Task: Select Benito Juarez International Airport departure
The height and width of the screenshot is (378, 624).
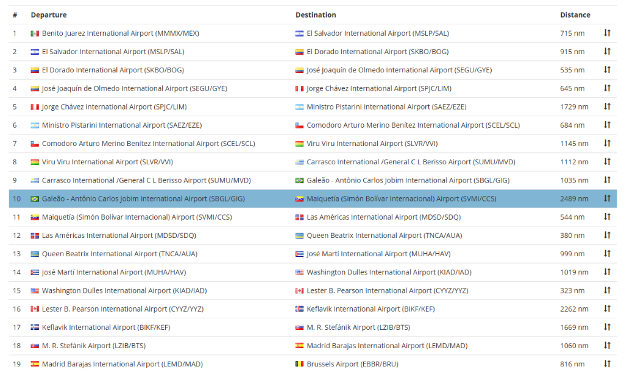Action: (x=121, y=33)
